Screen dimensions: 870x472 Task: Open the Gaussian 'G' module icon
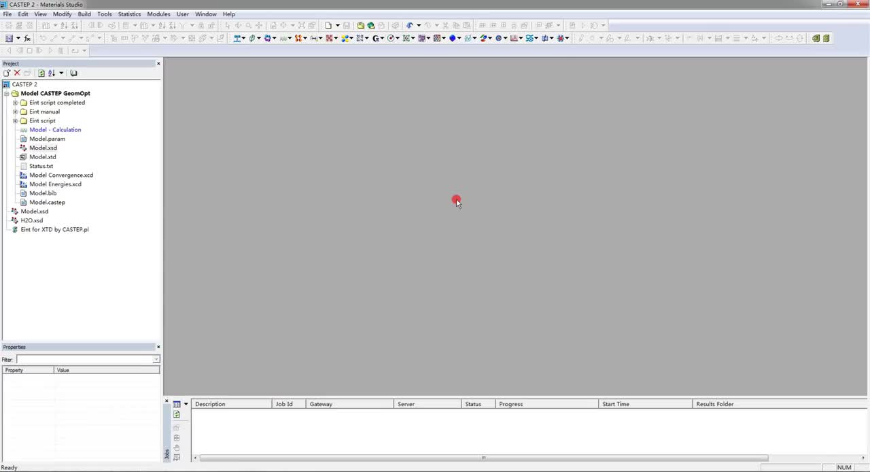pos(375,38)
